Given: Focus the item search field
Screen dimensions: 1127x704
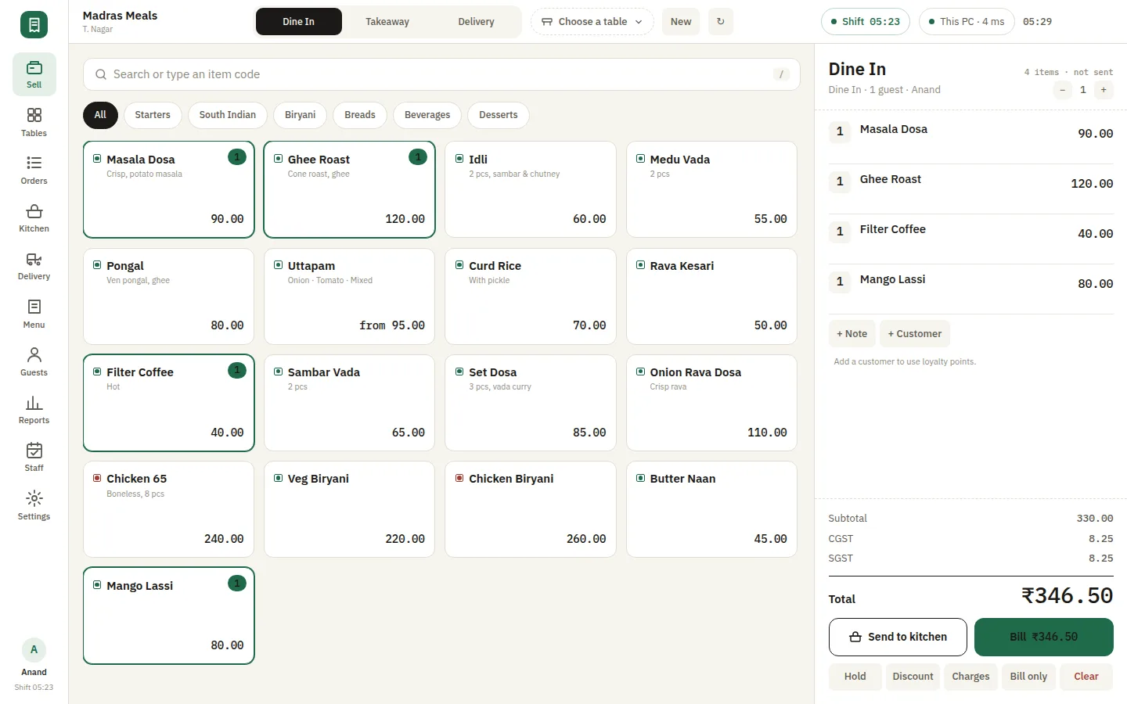Looking at the screenshot, I should 441,74.
